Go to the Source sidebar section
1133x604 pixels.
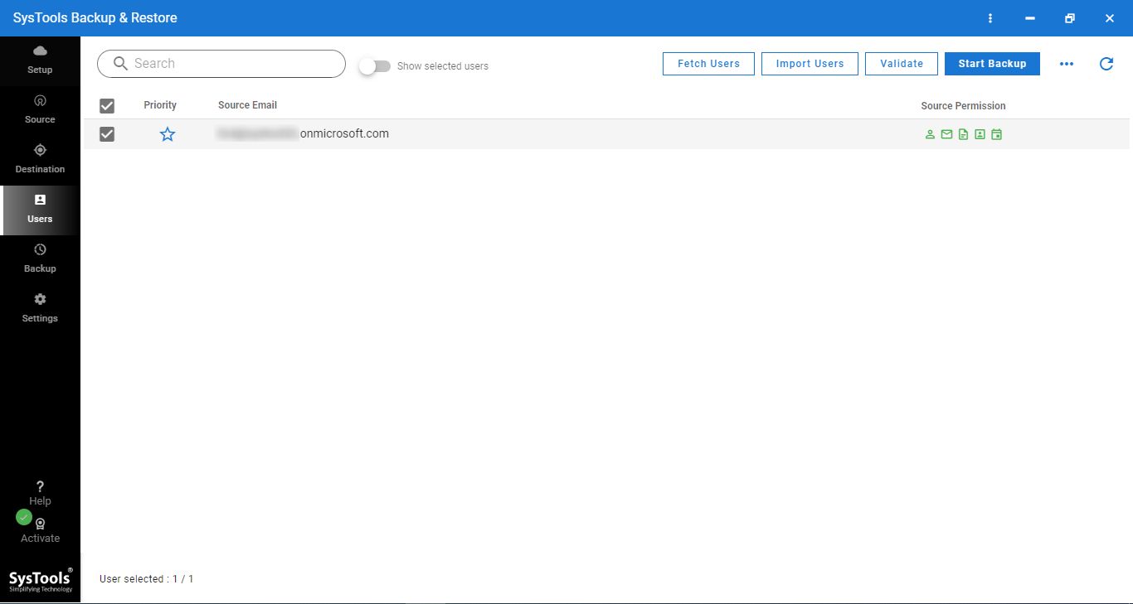(40, 109)
